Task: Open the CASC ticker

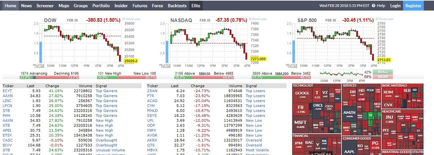Action: [8, 140]
